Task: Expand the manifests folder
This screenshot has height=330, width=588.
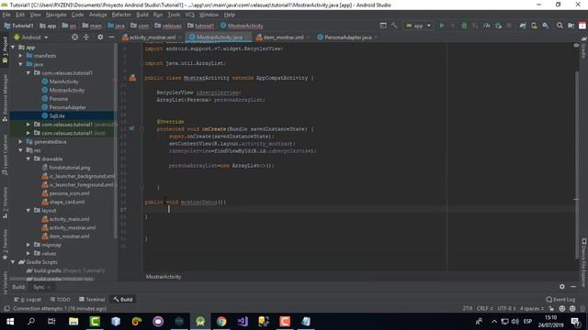Action: click(20, 56)
